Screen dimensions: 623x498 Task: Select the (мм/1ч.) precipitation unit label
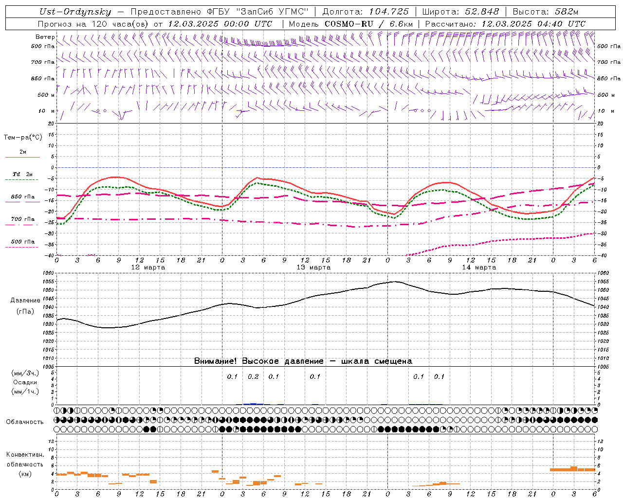click(25, 391)
